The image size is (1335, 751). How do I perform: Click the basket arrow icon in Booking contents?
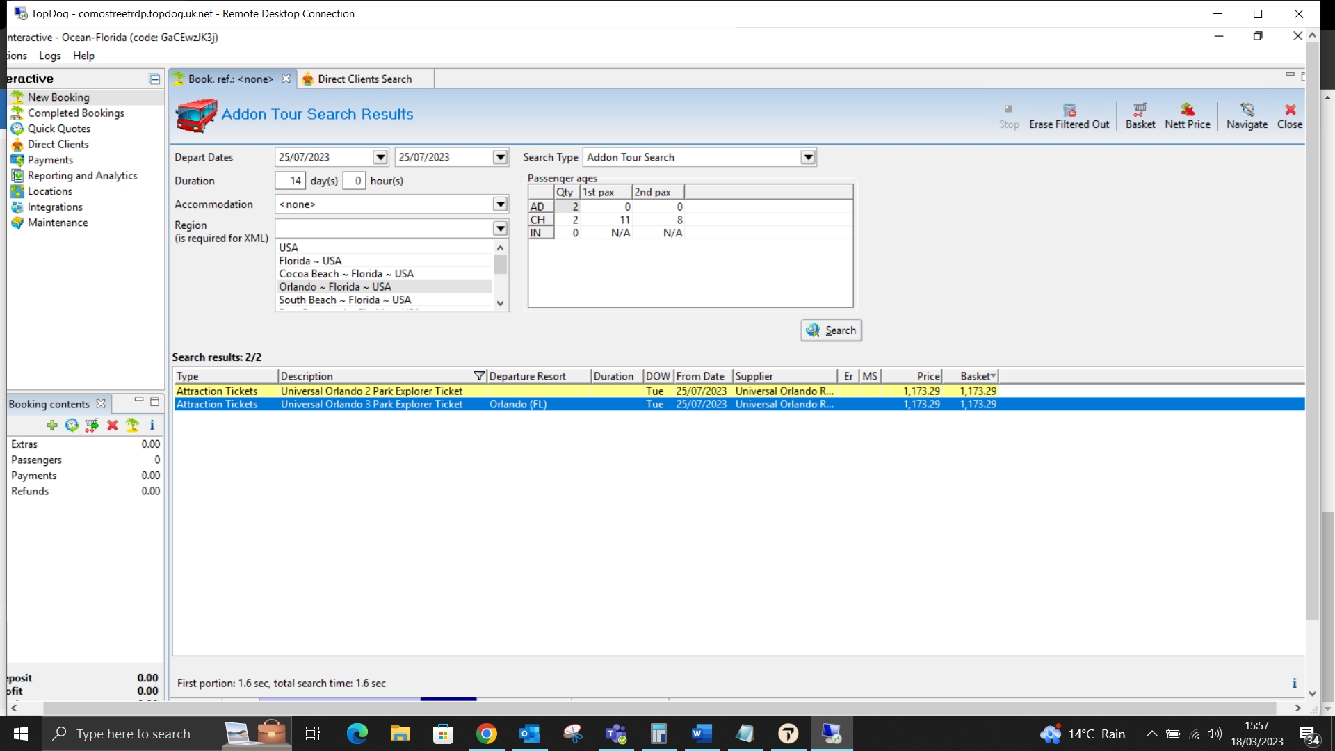tap(92, 425)
